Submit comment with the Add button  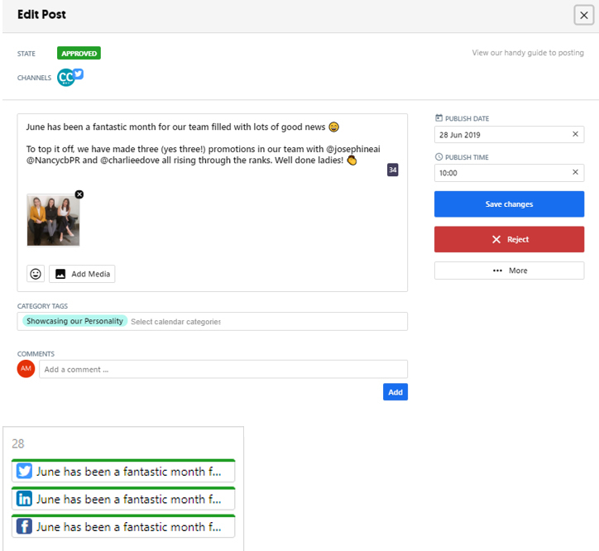pyautogui.click(x=395, y=392)
